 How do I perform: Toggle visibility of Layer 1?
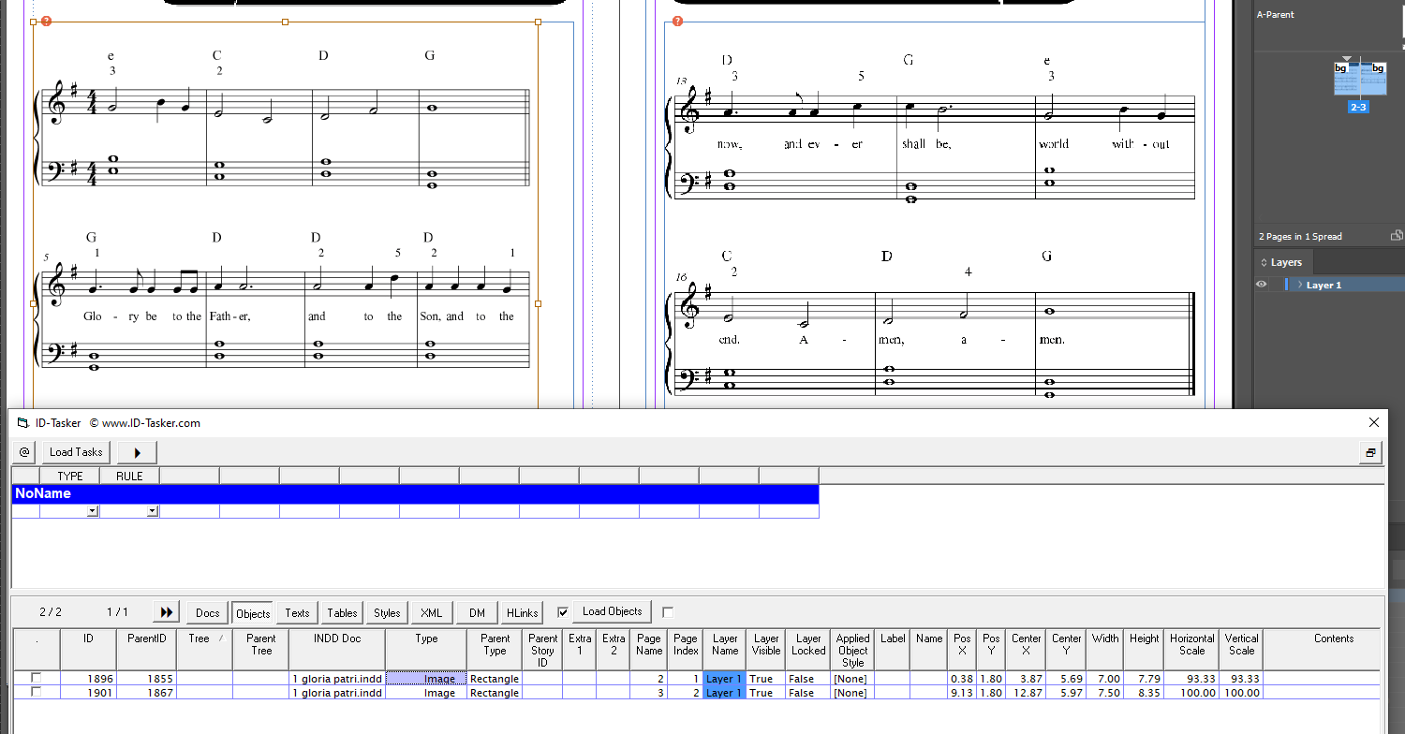[1262, 284]
